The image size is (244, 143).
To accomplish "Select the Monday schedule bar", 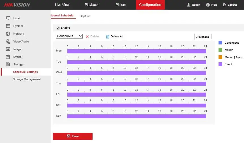I will coord(137,51).
